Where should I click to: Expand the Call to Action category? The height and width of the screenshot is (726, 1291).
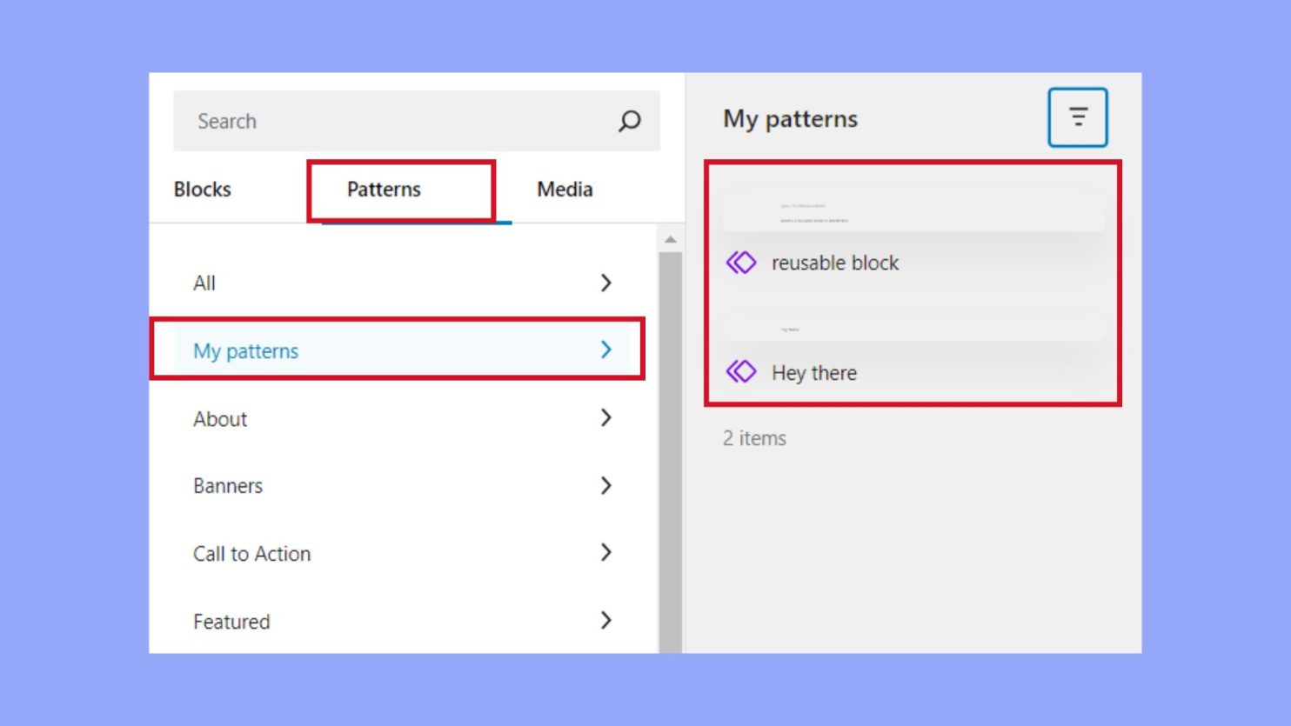[606, 553]
